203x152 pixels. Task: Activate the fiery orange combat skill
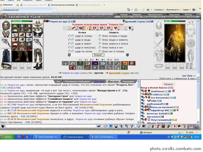point(125,64)
